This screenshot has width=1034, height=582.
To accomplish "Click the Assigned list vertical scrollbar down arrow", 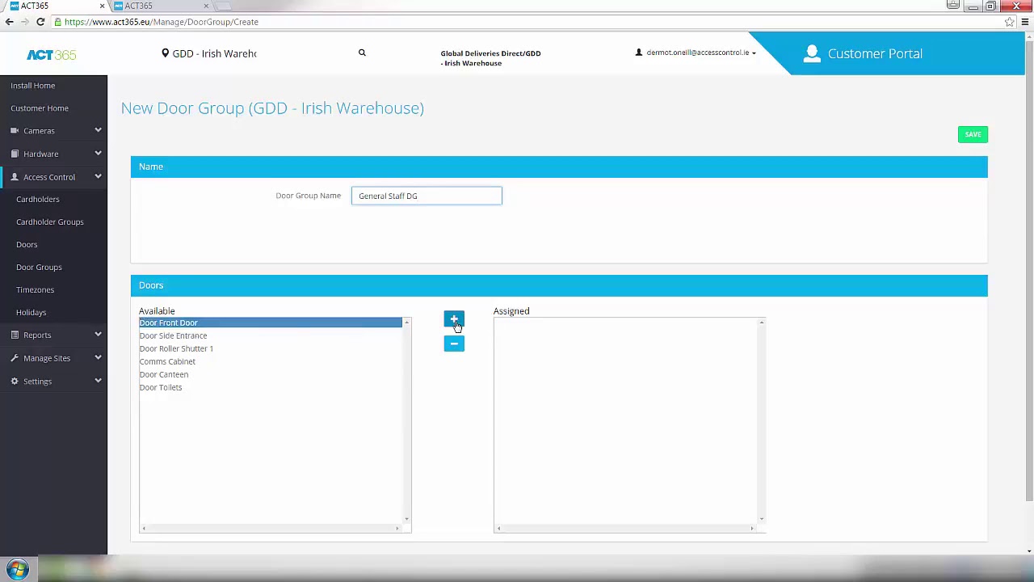I will click(761, 519).
